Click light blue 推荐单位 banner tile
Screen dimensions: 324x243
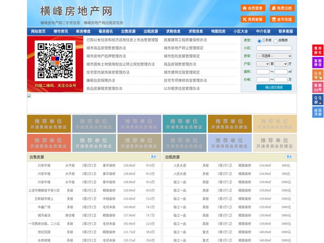click(x=230, y=143)
